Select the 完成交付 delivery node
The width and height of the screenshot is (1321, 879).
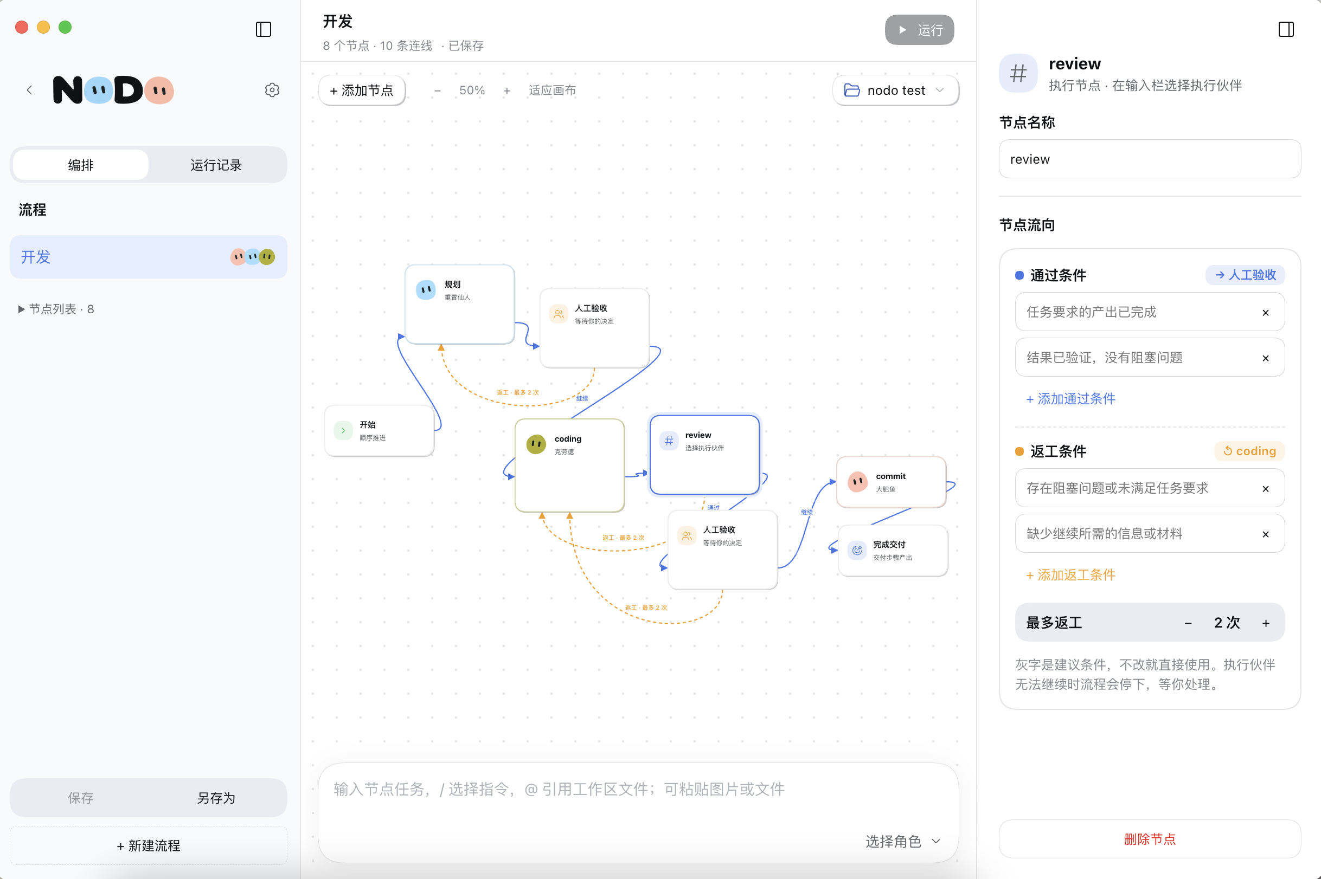pos(893,550)
